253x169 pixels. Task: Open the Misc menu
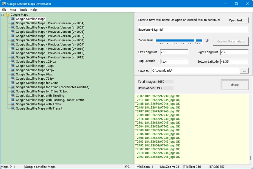(13, 10)
